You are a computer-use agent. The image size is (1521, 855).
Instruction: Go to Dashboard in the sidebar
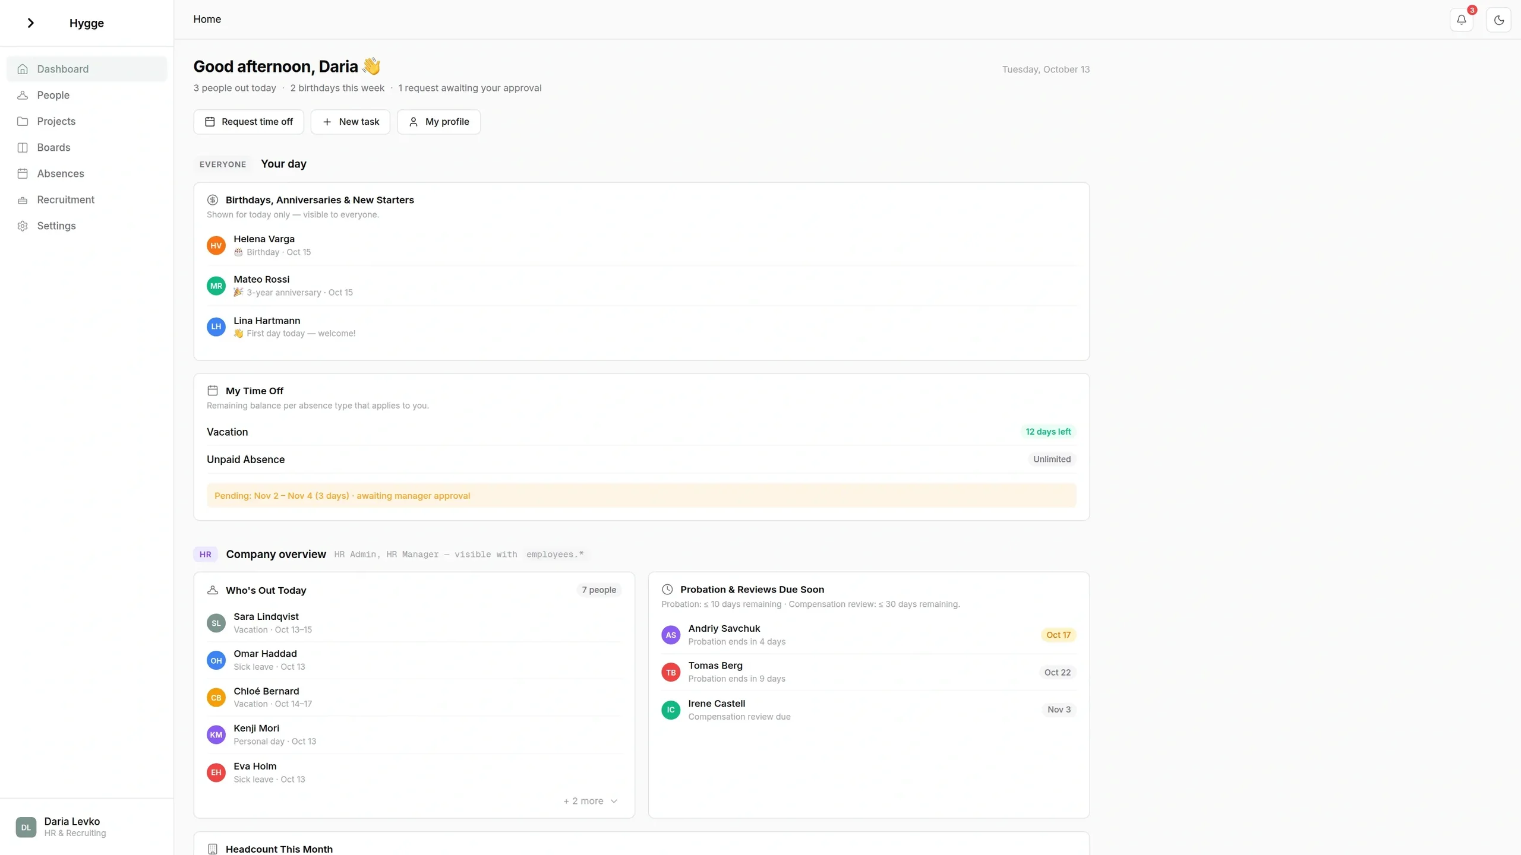point(87,69)
